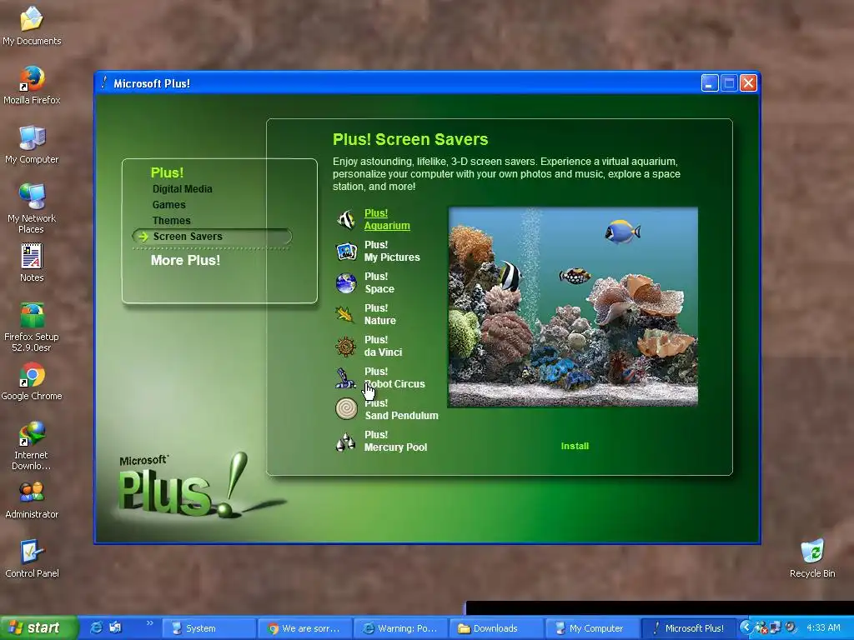The width and height of the screenshot is (854, 640).
Task: Click the Plus! Space globe icon
Action: pyautogui.click(x=346, y=283)
